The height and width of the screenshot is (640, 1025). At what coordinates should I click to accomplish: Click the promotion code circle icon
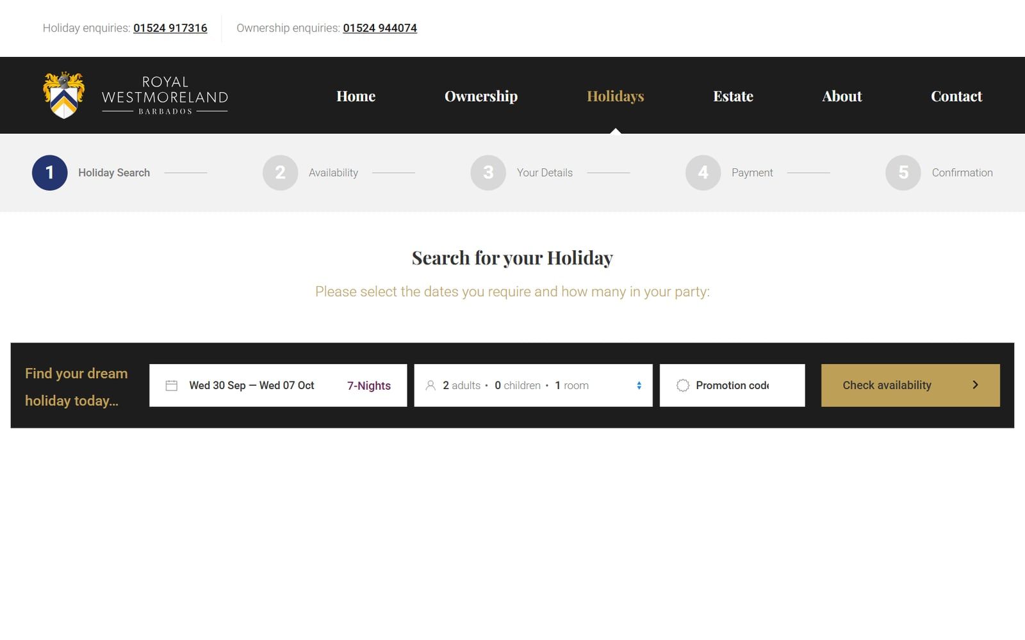click(683, 385)
